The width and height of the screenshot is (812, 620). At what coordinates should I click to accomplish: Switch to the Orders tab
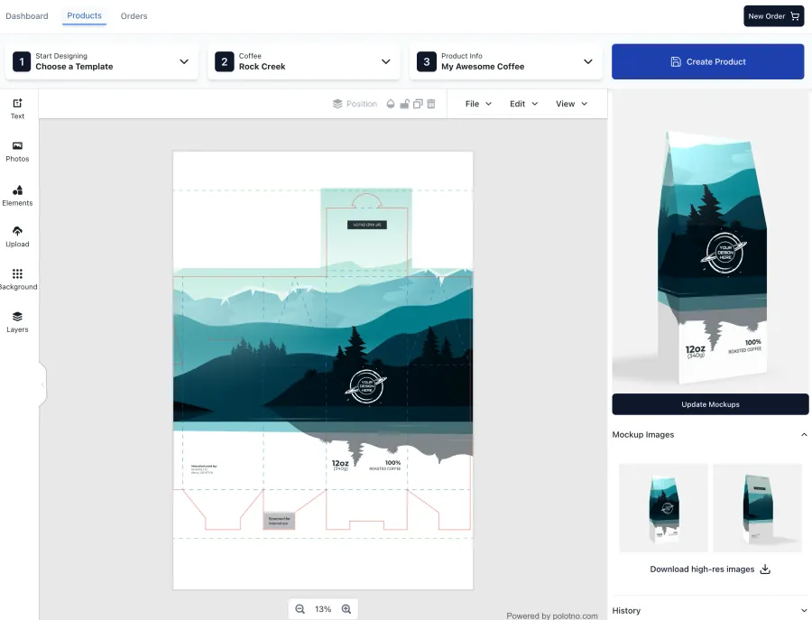(x=134, y=15)
